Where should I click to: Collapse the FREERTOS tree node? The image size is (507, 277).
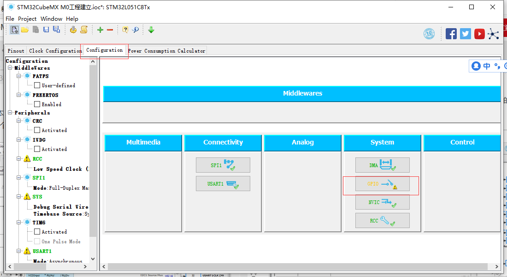point(19,95)
